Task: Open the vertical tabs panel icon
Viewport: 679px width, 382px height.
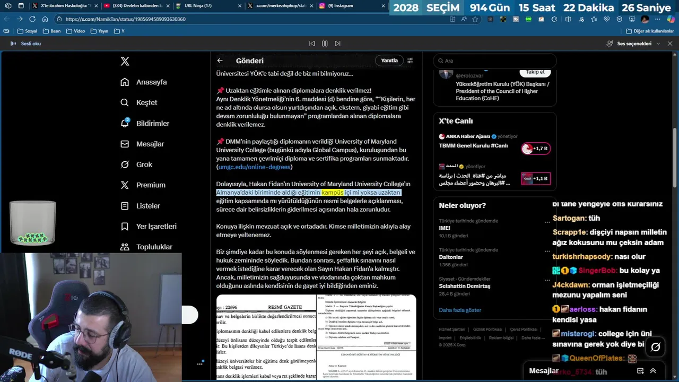Action: click(x=21, y=6)
